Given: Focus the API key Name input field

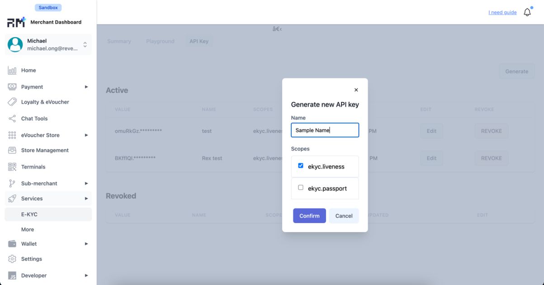Looking at the screenshot, I should (325, 130).
